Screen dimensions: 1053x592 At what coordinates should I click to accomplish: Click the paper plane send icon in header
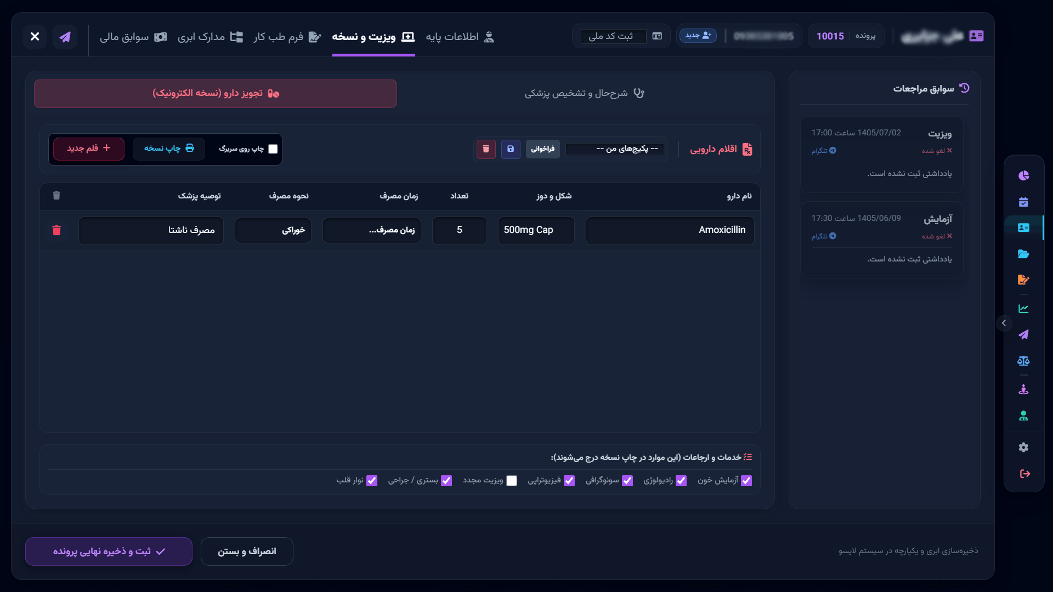coord(65,37)
